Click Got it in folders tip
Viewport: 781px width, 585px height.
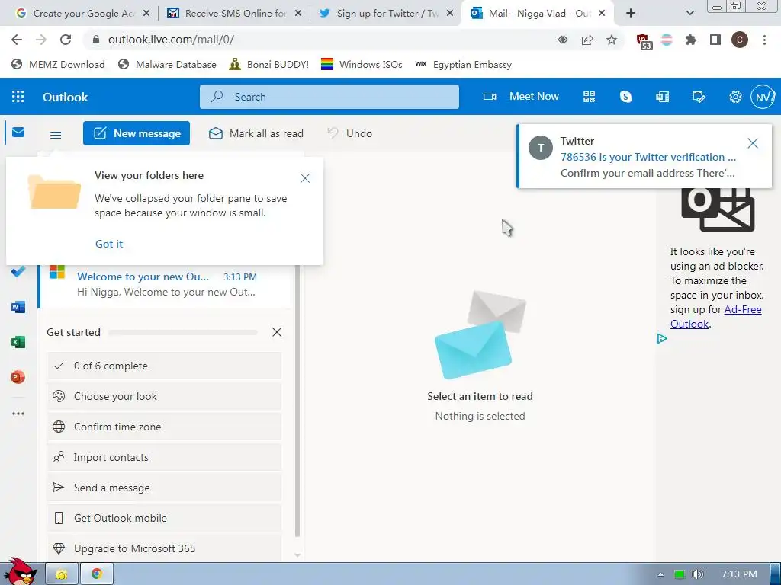point(109,244)
